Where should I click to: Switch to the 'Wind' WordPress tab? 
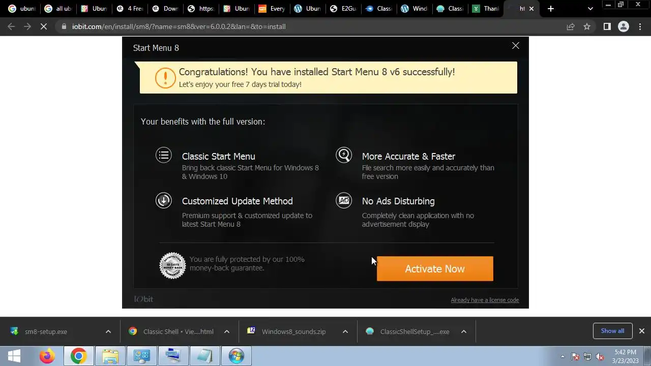coord(414,9)
